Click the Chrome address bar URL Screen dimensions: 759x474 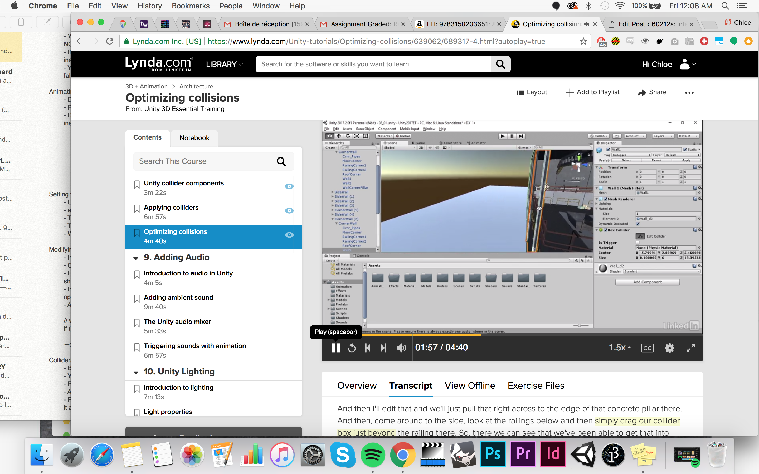point(376,41)
